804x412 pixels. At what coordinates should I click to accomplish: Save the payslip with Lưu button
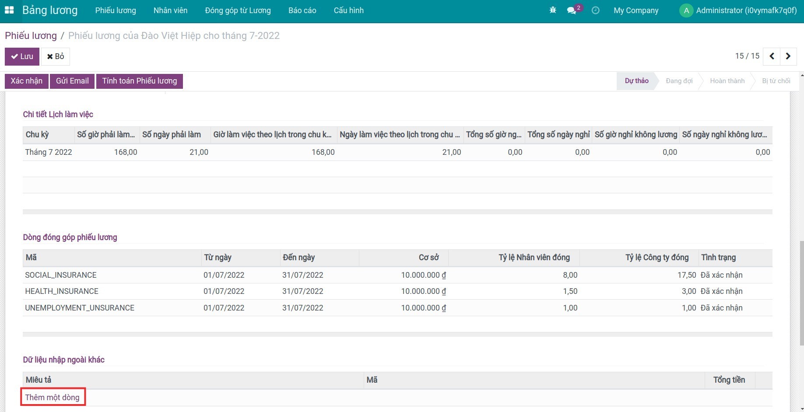22,56
